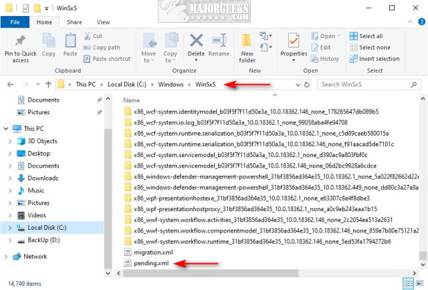Image resolution: width=428 pixels, height=290 pixels.
Task: Click the Delete X icon
Action: click(x=196, y=41)
